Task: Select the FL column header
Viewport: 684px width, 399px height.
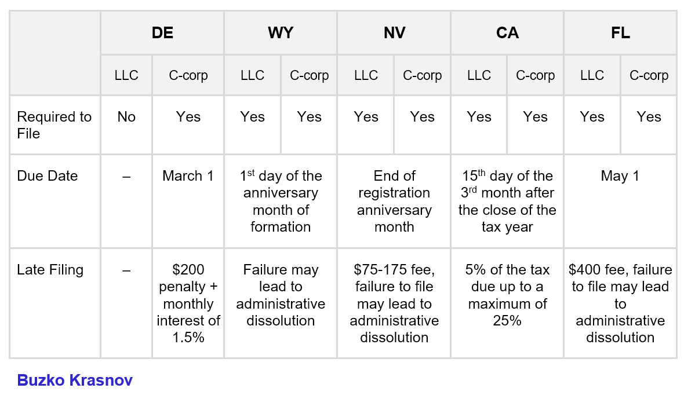Action: [x=620, y=33]
